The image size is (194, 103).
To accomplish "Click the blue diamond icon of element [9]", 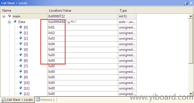I will point(21,77).
